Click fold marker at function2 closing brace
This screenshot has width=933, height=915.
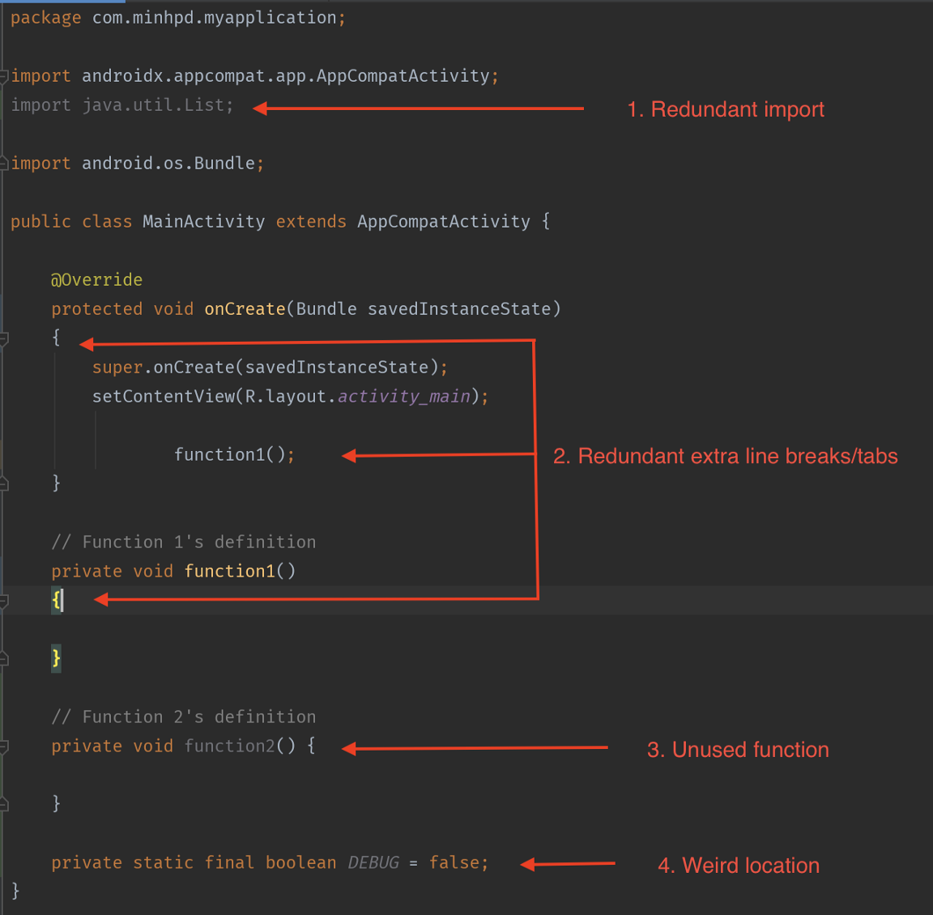pyautogui.click(x=5, y=804)
